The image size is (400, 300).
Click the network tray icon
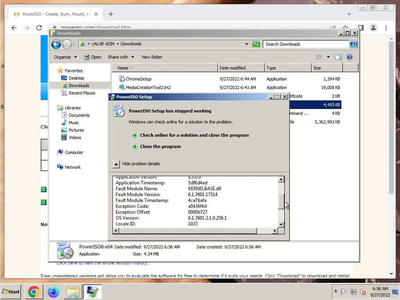pos(353,291)
